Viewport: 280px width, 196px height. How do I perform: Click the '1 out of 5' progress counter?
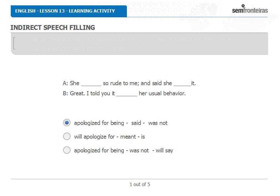140,184
